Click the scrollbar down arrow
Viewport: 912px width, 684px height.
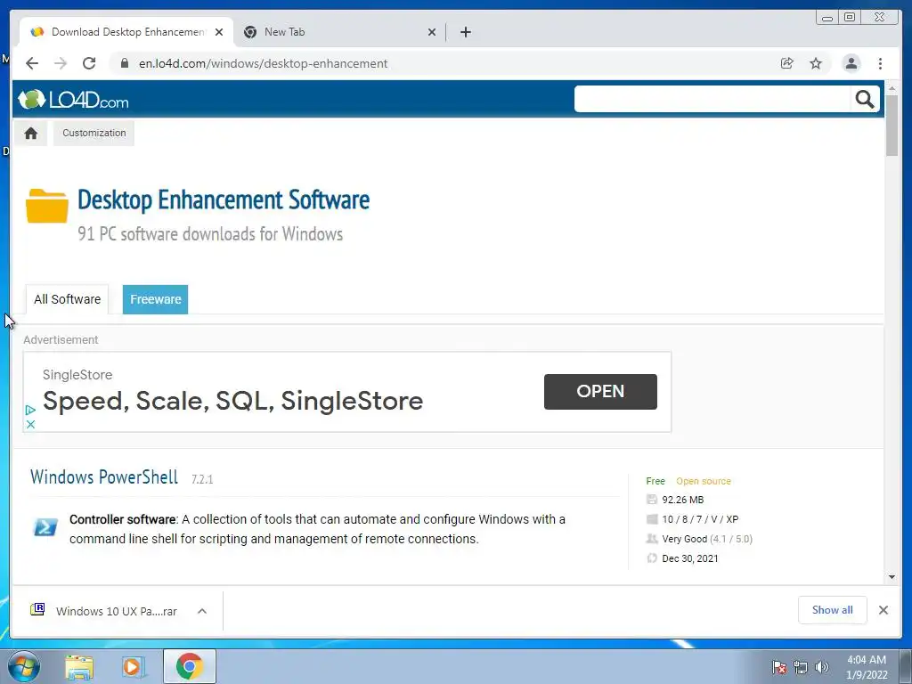click(x=892, y=577)
